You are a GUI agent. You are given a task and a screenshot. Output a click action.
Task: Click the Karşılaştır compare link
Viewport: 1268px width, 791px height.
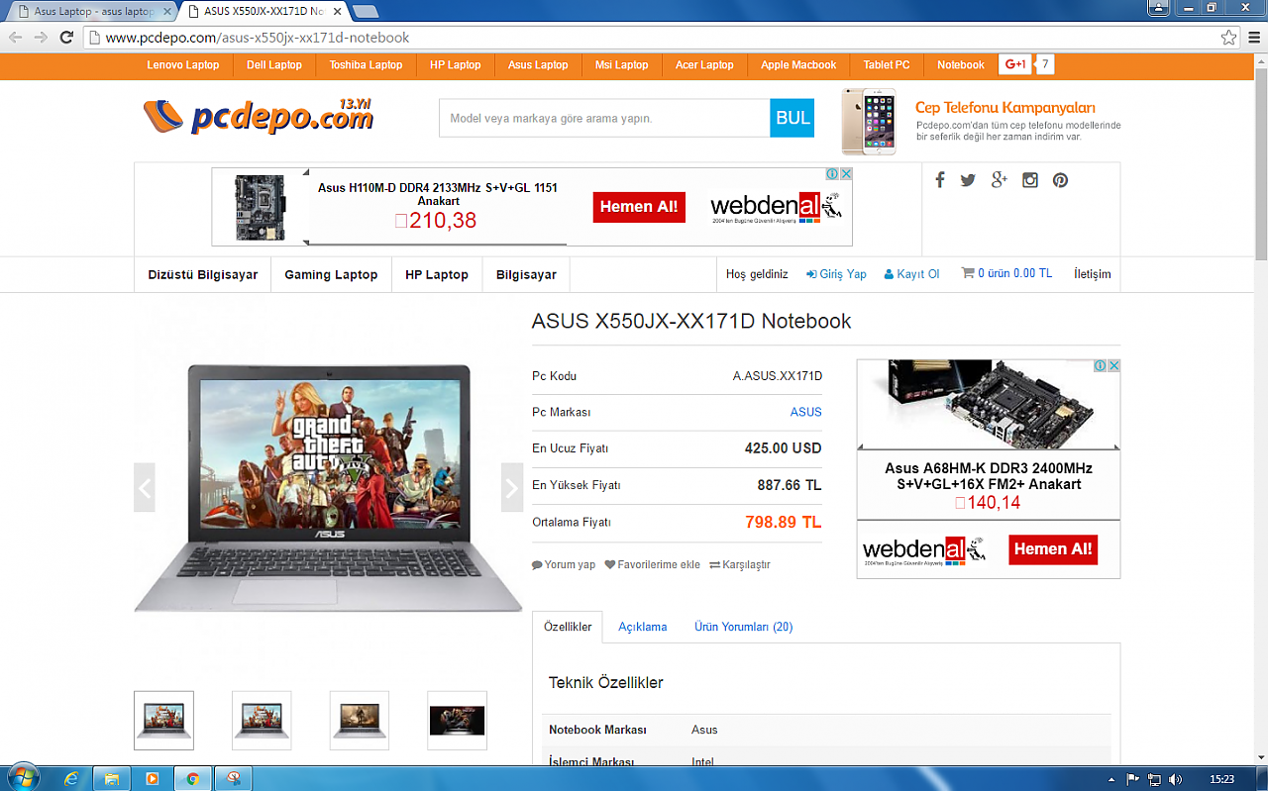point(739,564)
